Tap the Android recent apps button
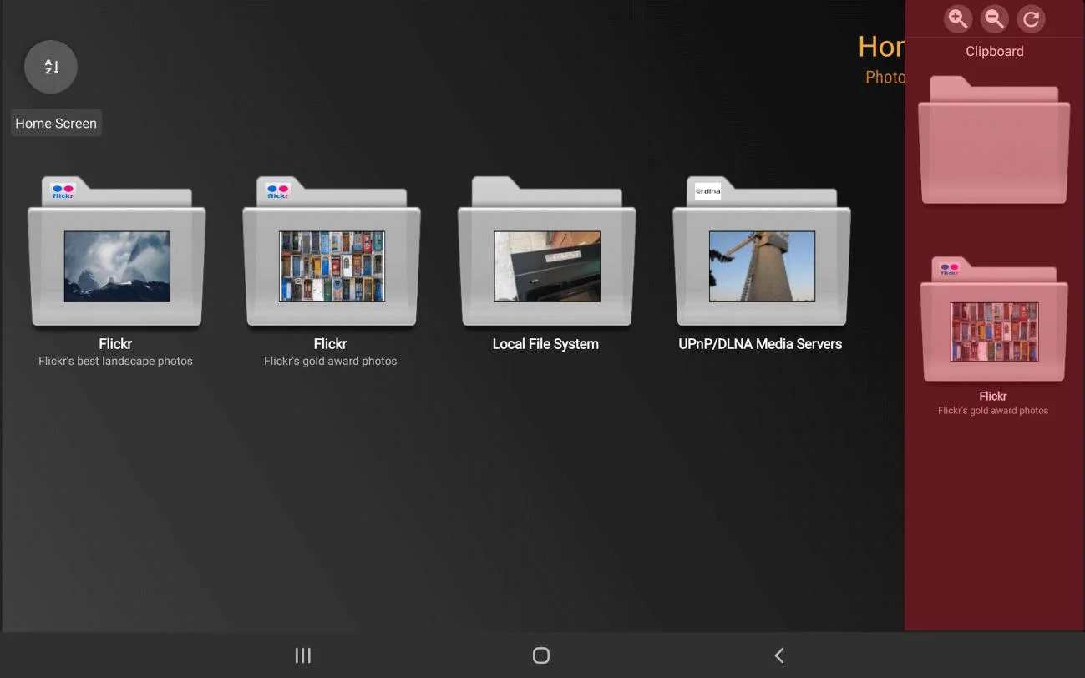The image size is (1085, 678). pos(303,655)
